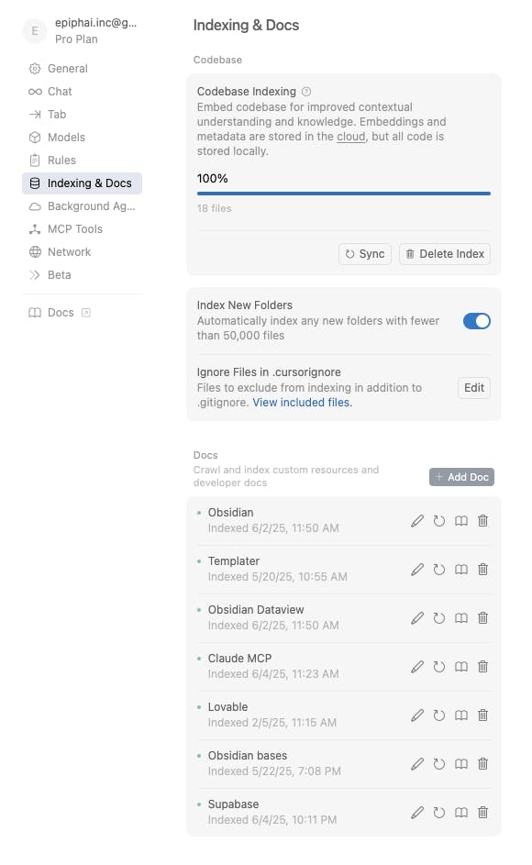Image resolution: width=532 pixels, height=865 pixels.
Task: View pages of the Supabase doc
Action: click(x=460, y=812)
